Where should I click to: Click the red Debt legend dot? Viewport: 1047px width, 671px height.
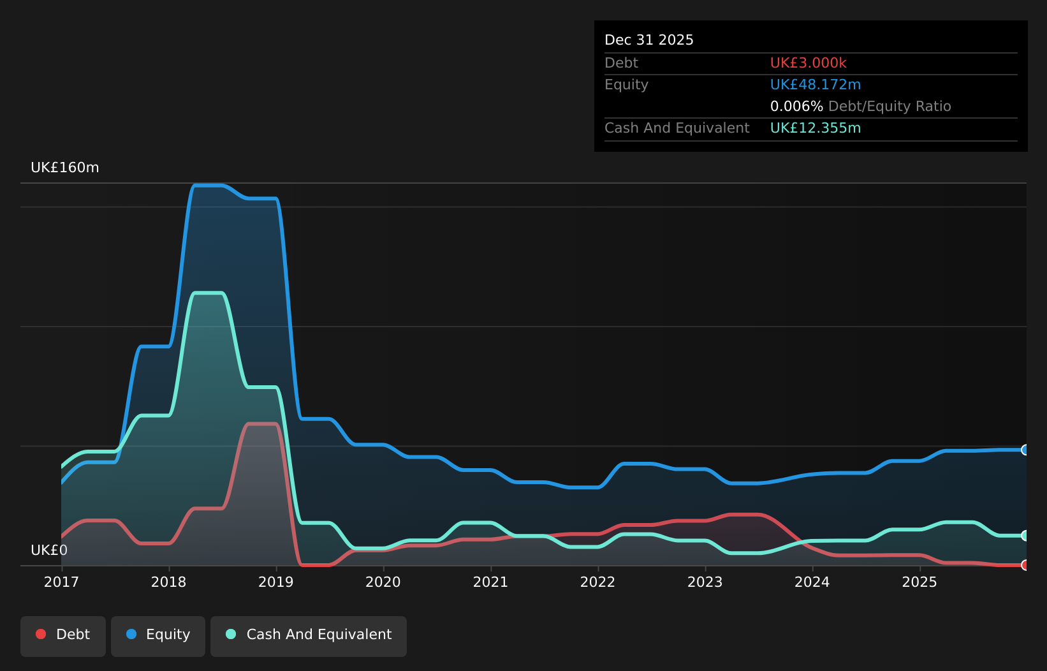click(41, 634)
